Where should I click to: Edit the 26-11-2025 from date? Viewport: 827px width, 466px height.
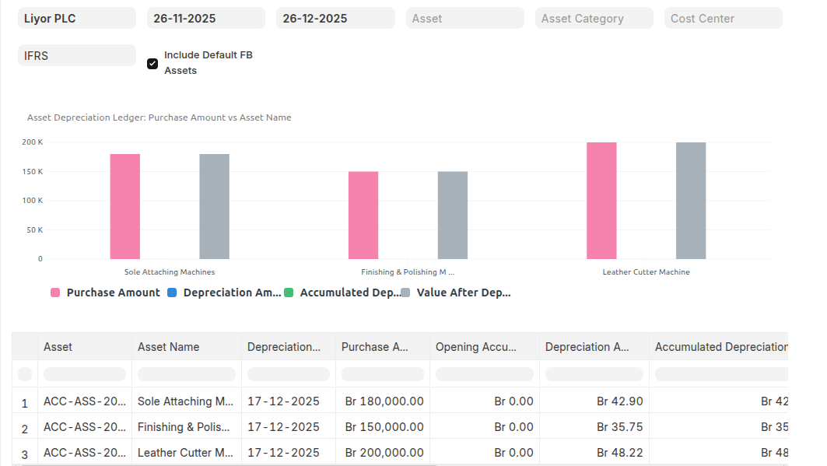(205, 18)
